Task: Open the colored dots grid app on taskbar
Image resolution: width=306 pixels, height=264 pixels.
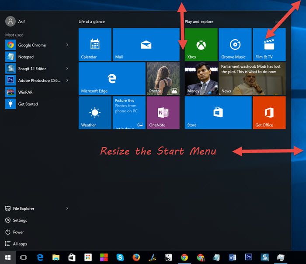Action: [88, 257]
